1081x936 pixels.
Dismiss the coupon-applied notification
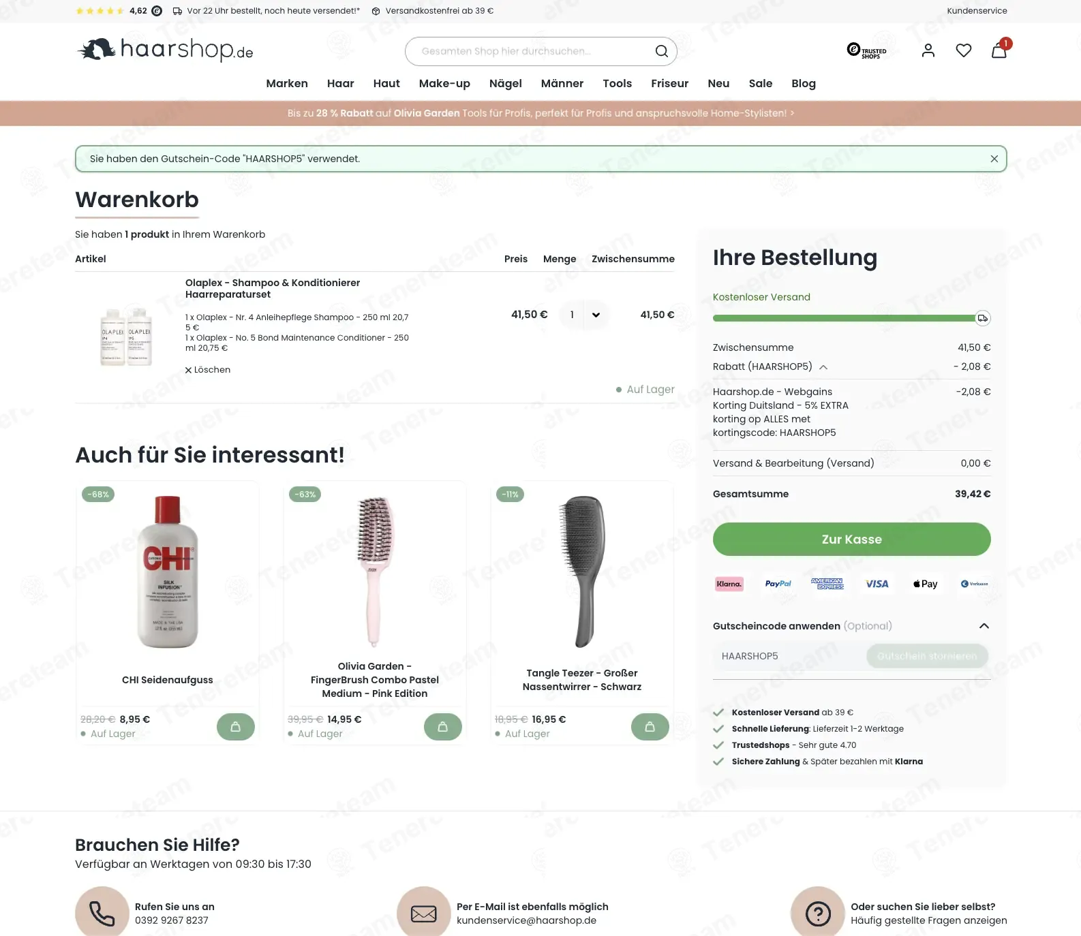tap(994, 159)
